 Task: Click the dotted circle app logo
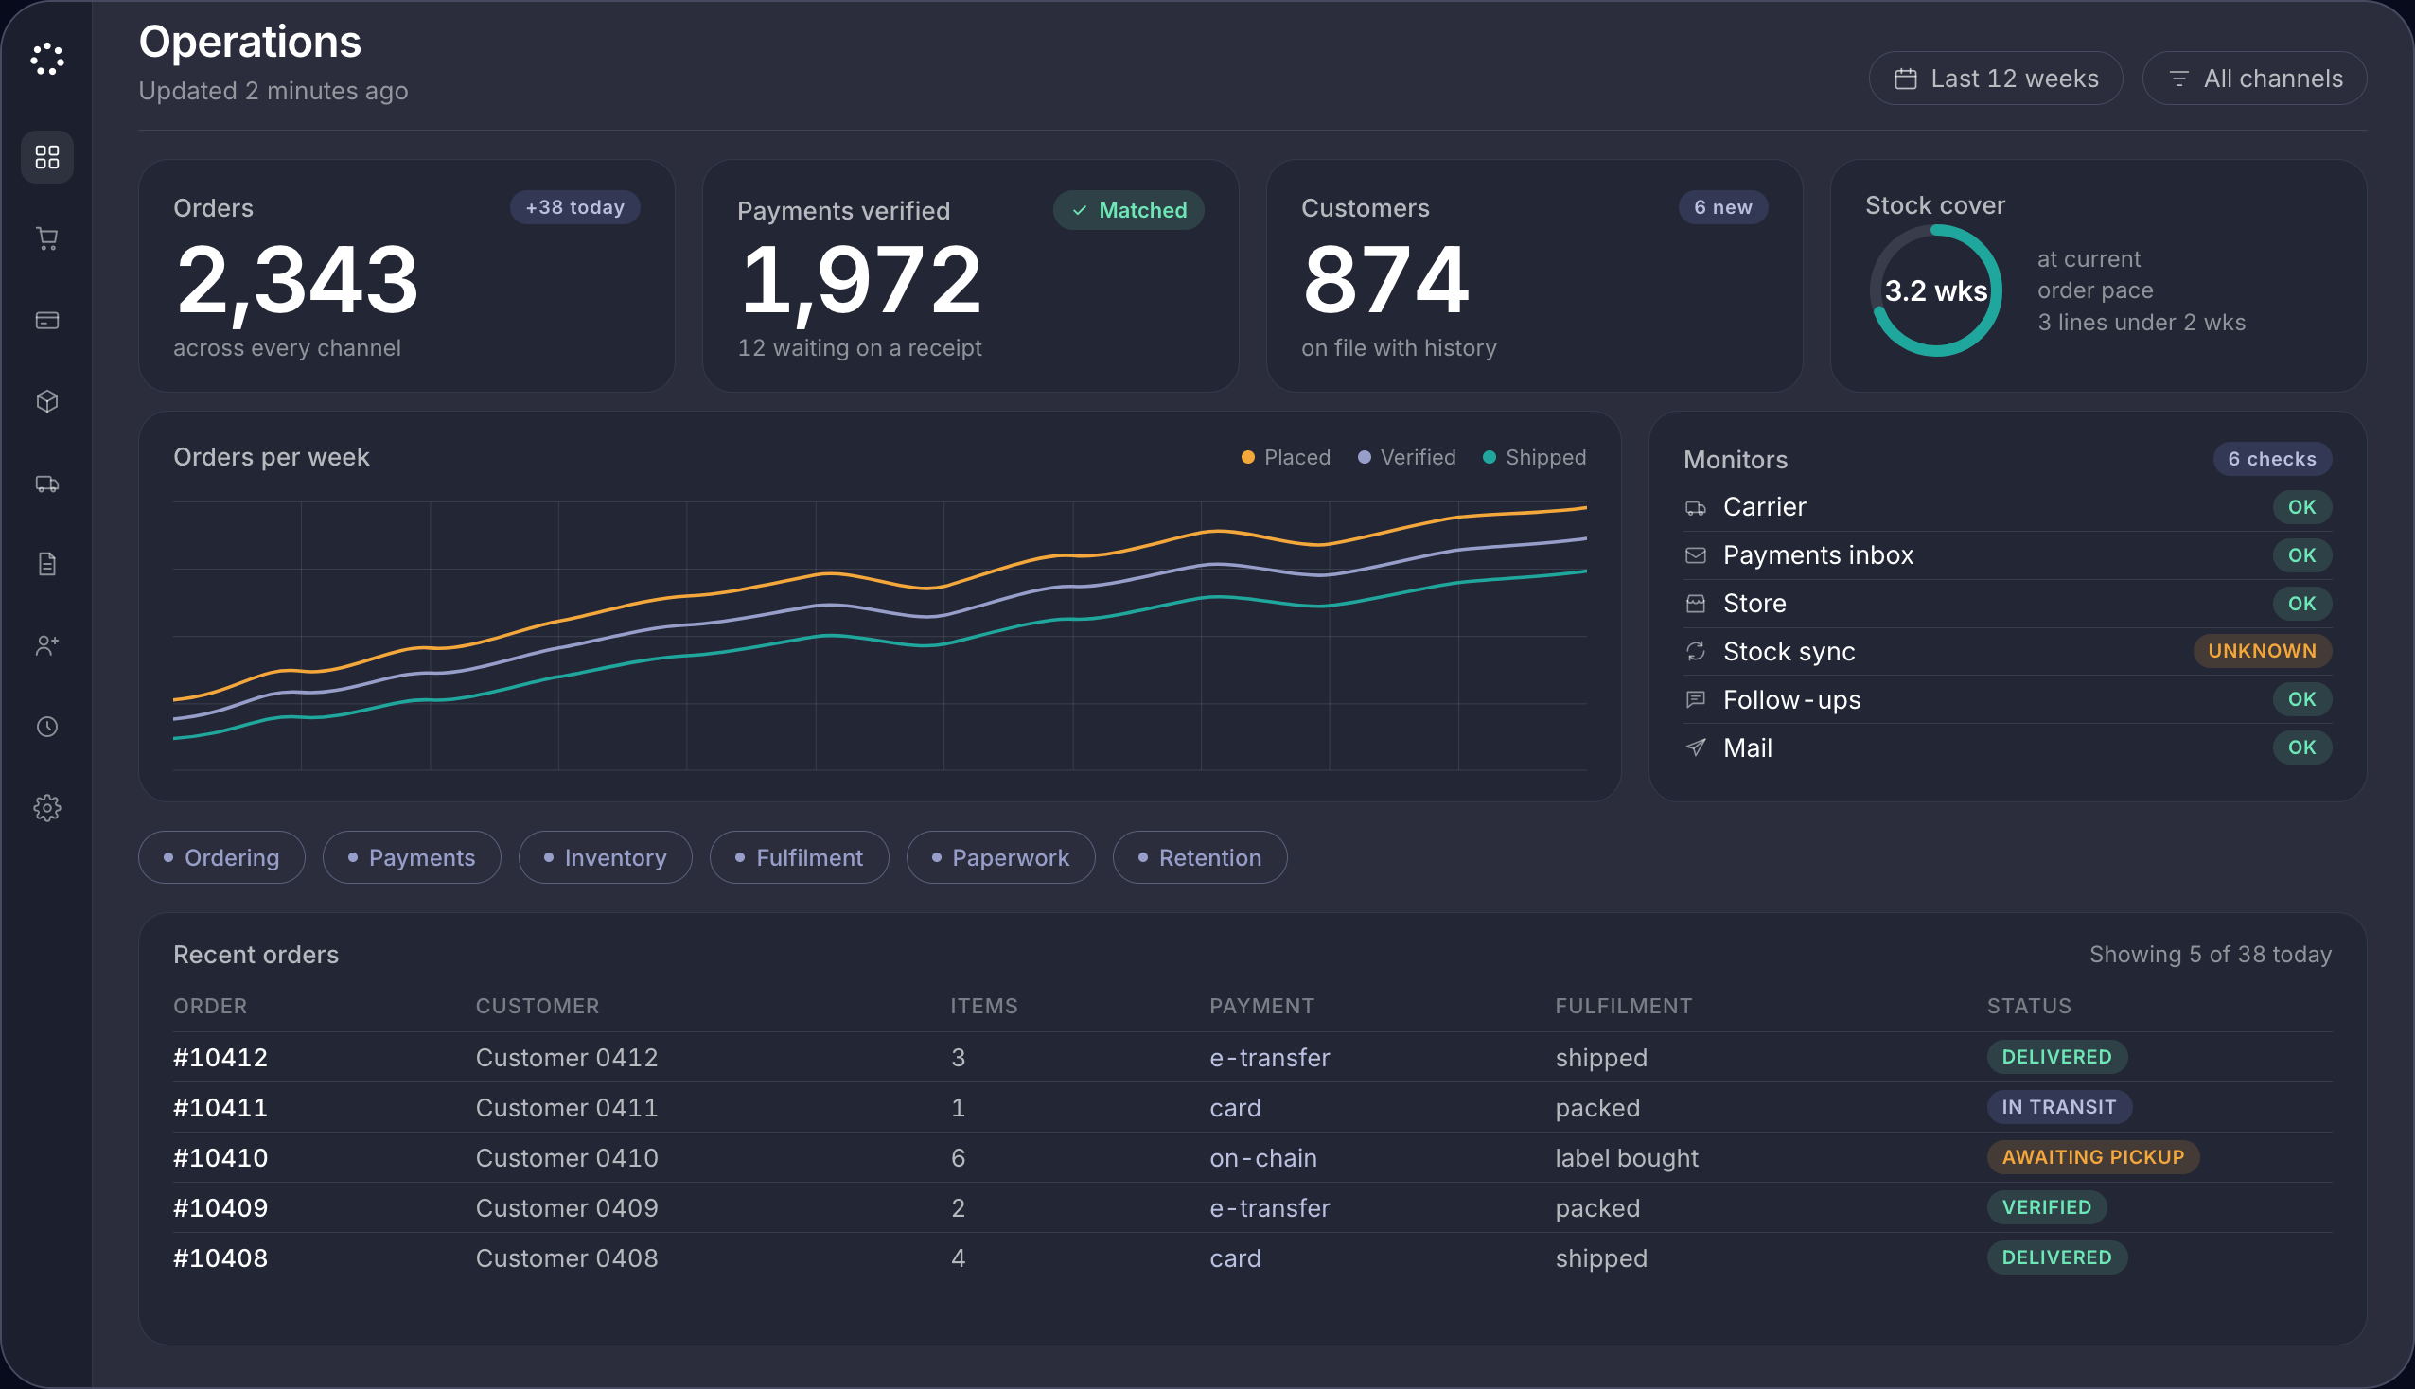click(46, 60)
